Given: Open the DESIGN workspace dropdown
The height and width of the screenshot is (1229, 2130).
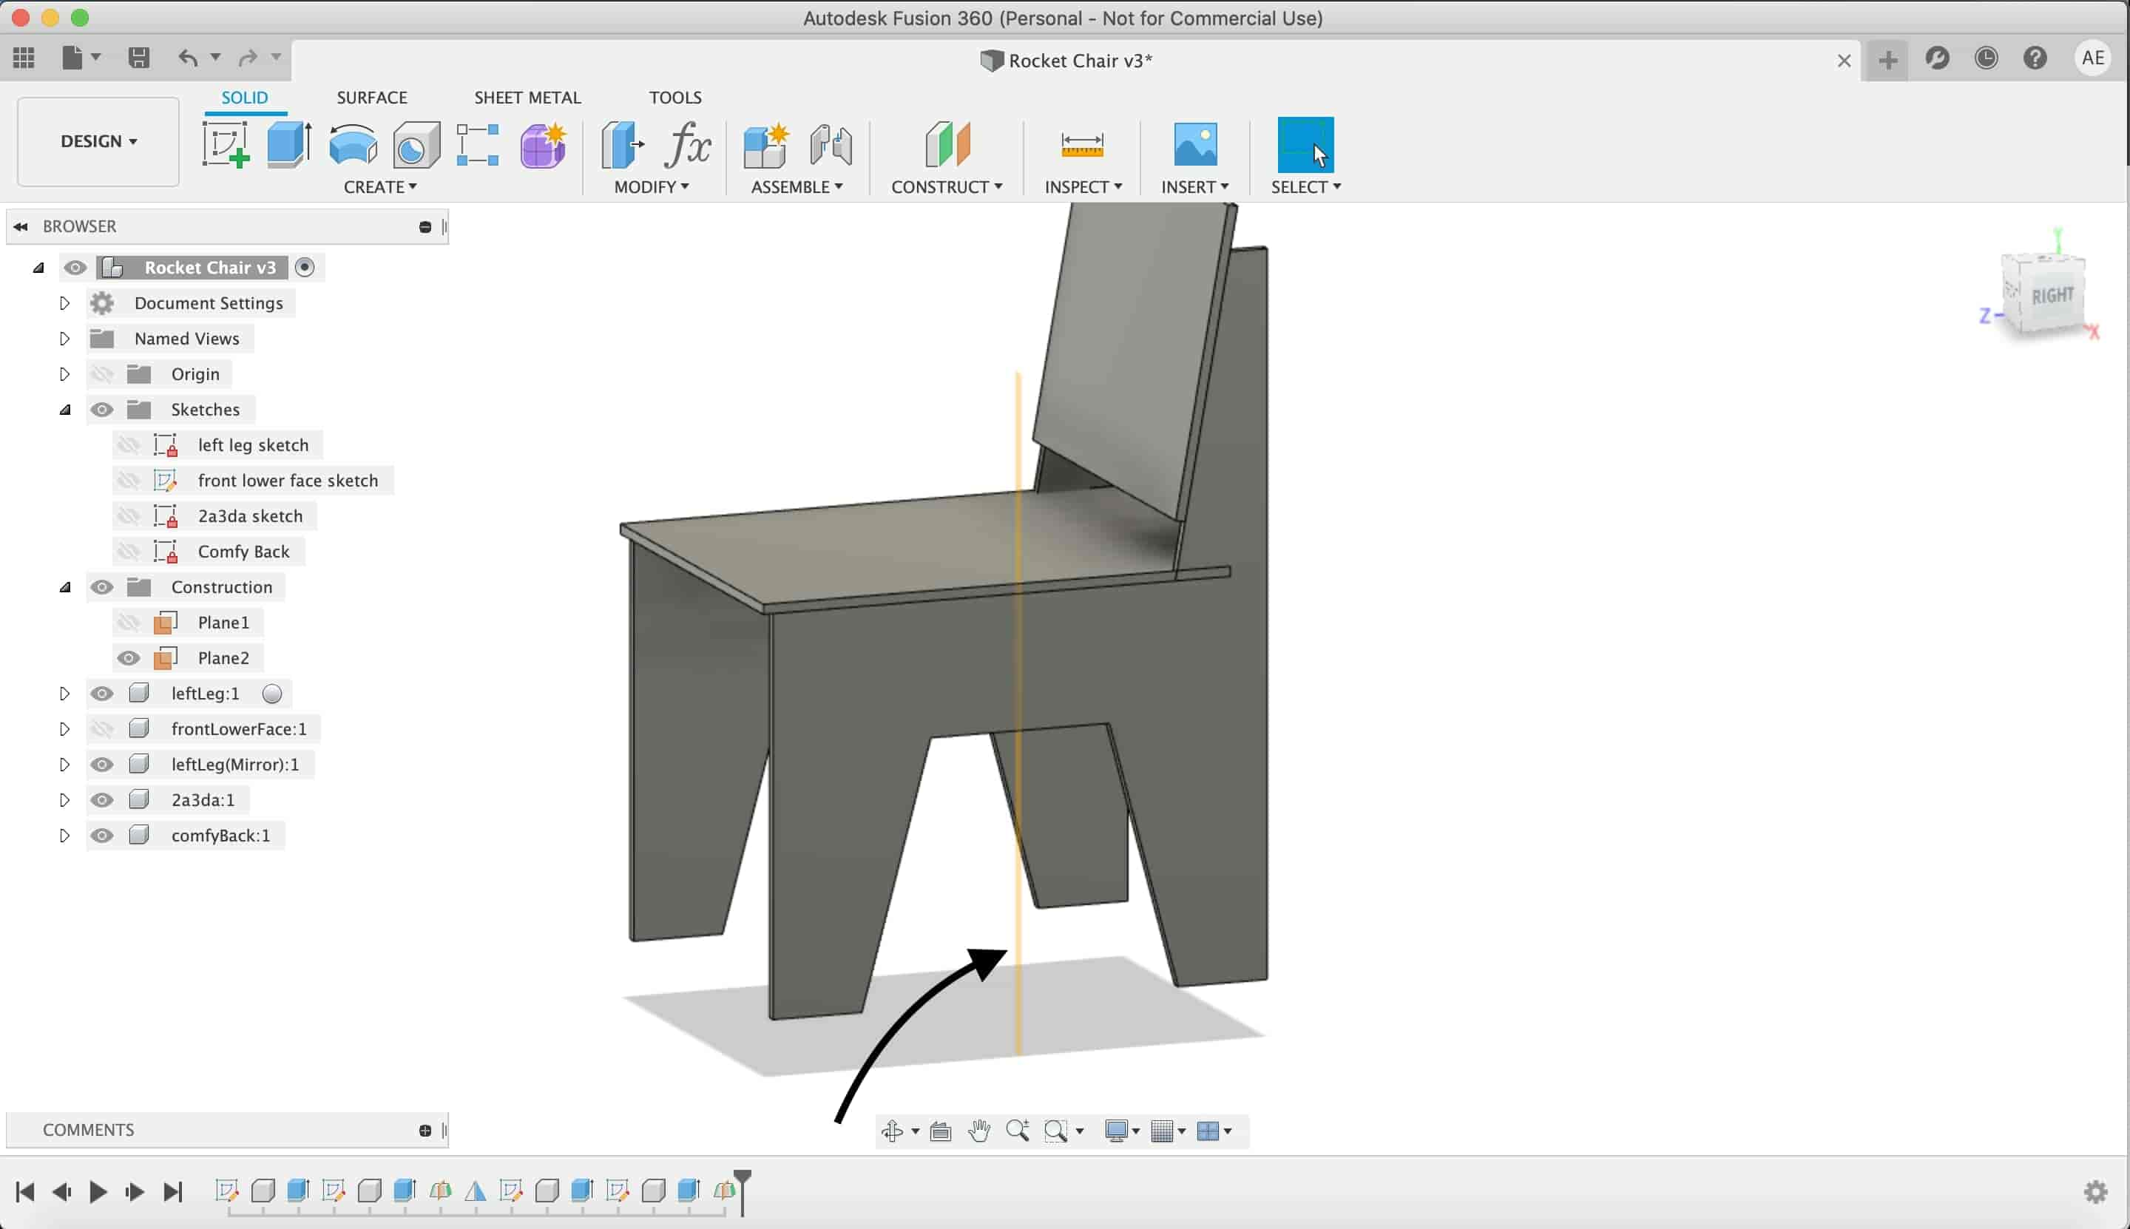Looking at the screenshot, I should (98, 141).
